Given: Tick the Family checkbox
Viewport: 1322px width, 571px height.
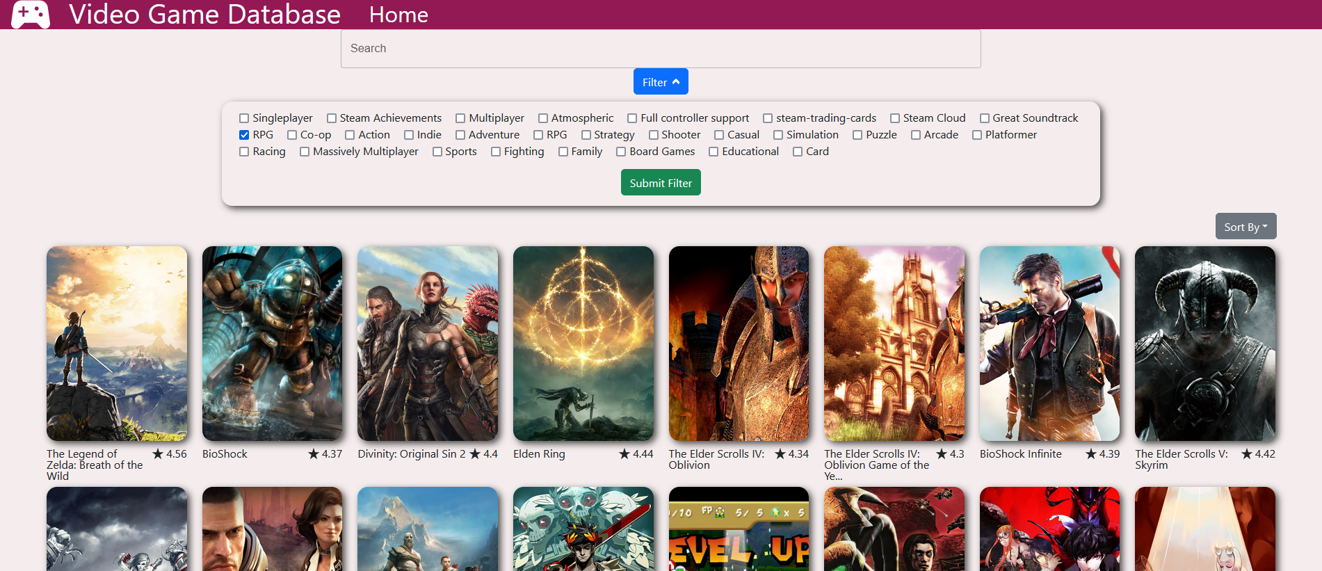Looking at the screenshot, I should tap(563, 152).
